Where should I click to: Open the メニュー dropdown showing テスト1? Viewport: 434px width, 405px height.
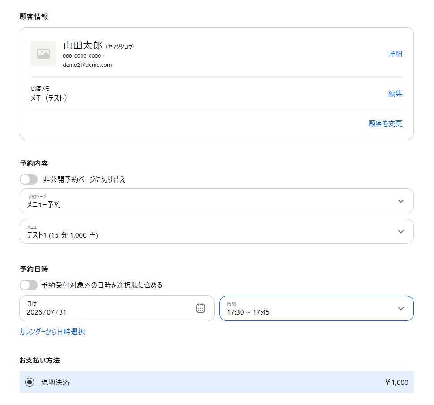[217, 231]
